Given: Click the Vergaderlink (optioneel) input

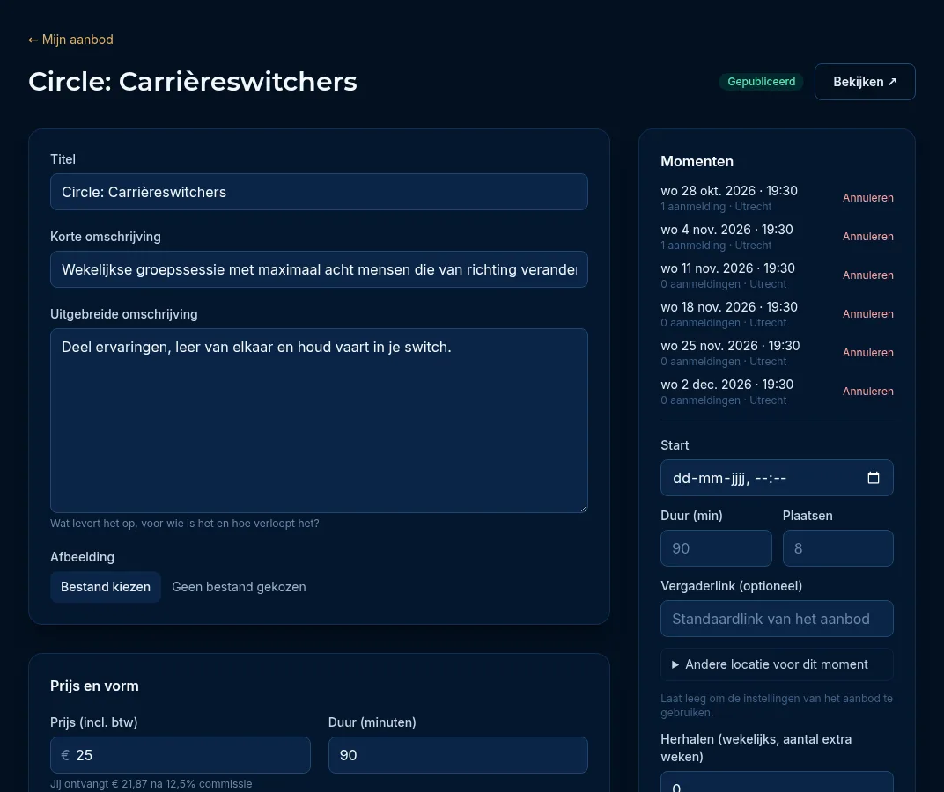Looking at the screenshot, I should (x=777, y=619).
